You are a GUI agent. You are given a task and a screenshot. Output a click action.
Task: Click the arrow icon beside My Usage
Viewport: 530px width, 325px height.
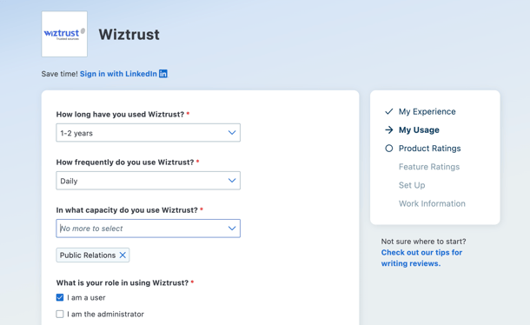click(389, 129)
